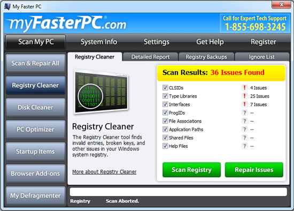Click the Expert Tech Support phone number box
Viewport: 294px width, 211px height.
(254, 24)
